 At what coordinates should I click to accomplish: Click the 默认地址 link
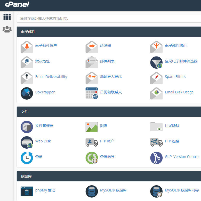(x=42, y=61)
